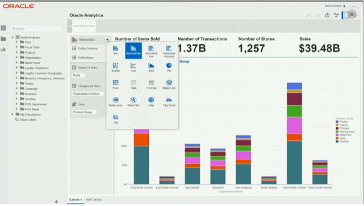Collapse the panel with double-chevron button
The width and height of the screenshot is (364, 206).
point(352,14)
